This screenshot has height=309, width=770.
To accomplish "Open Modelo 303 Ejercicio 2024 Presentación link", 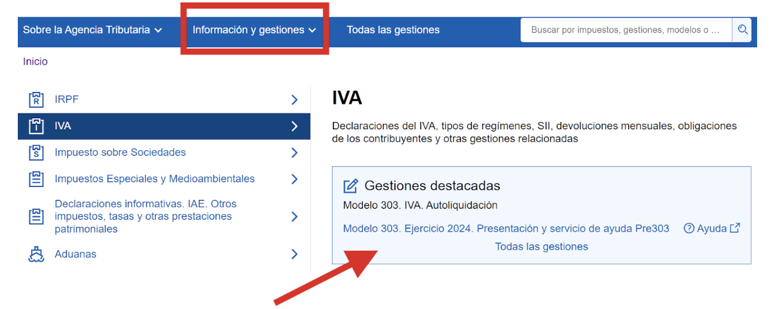I will point(506,229).
